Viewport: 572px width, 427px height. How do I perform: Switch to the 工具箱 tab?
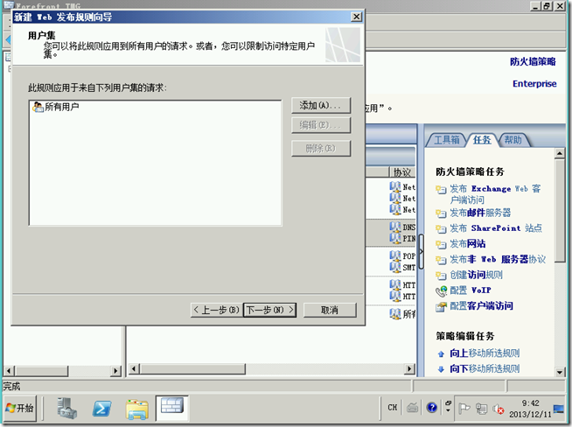pyautogui.click(x=447, y=140)
